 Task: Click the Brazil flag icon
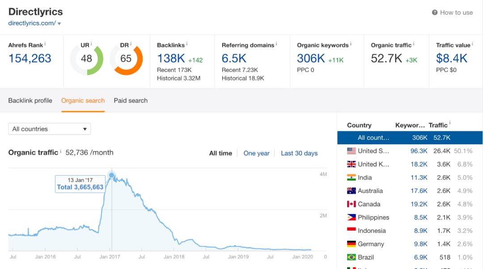pyautogui.click(x=351, y=257)
